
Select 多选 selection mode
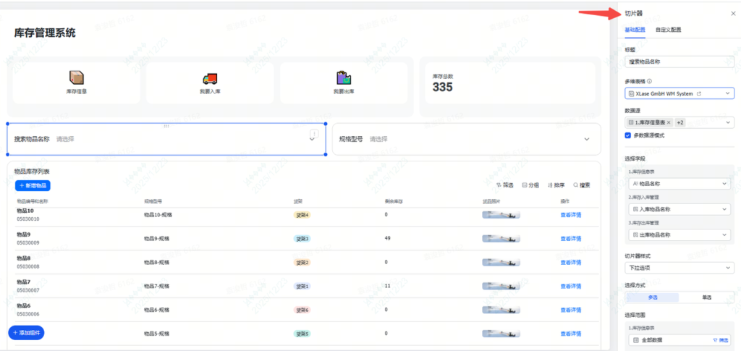tap(652, 297)
